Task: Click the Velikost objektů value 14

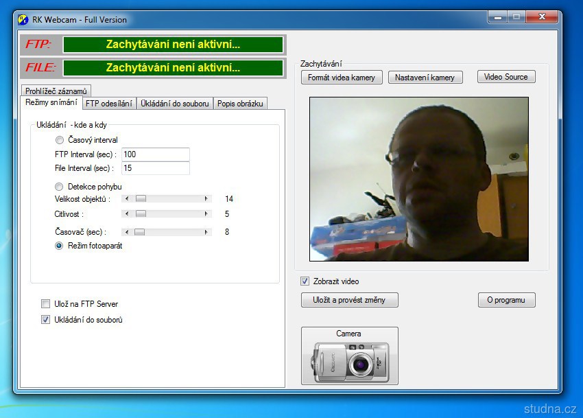Action: pyautogui.click(x=229, y=199)
